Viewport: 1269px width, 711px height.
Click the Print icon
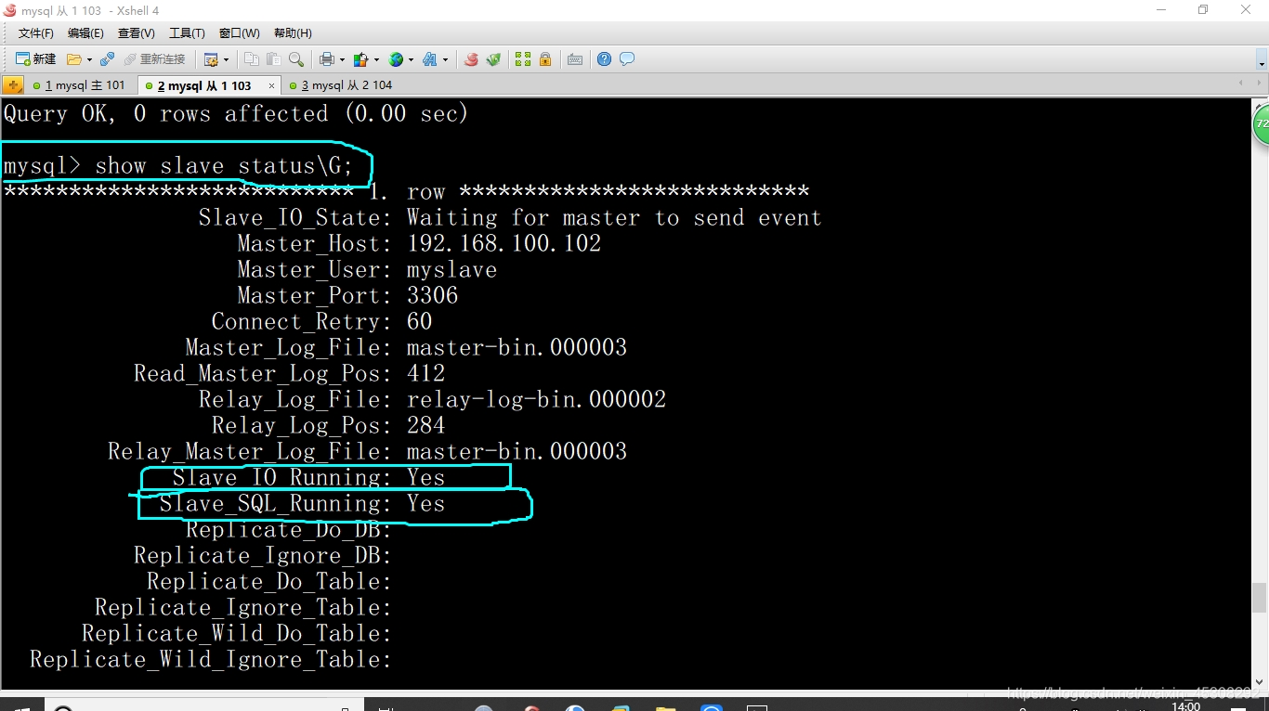[x=327, y=59]
